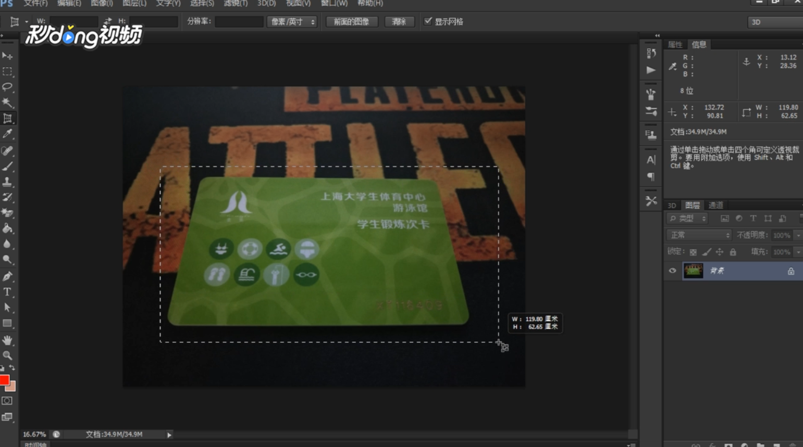Select the Healing Brush tool
Viewport: 803px width, 447px height.
[7, 150]
